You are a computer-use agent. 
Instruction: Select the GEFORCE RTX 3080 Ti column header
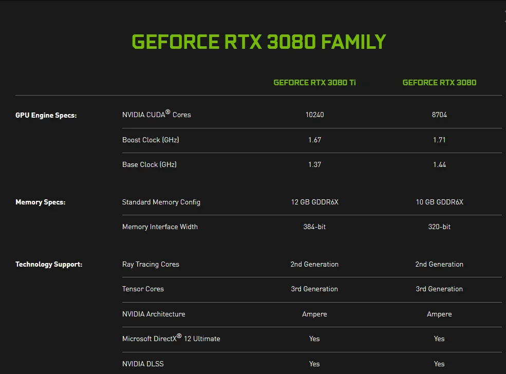coord(314,82)
